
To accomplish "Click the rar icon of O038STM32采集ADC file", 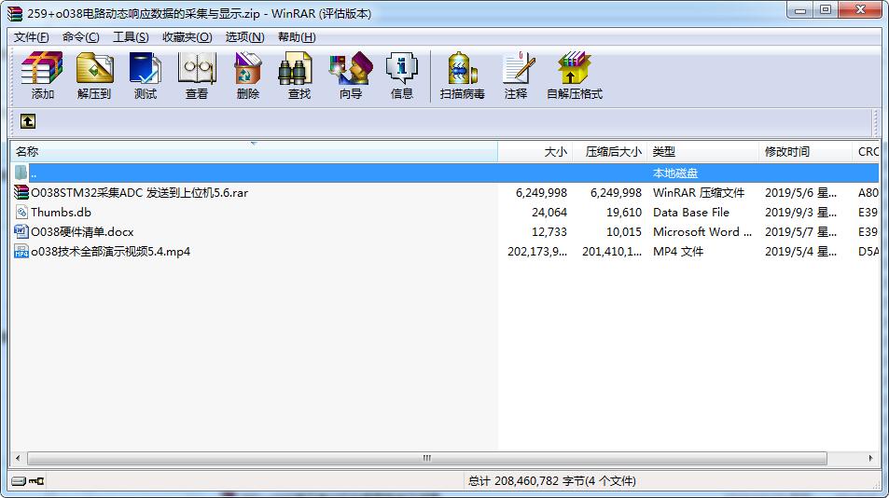I will pos(21,193).
